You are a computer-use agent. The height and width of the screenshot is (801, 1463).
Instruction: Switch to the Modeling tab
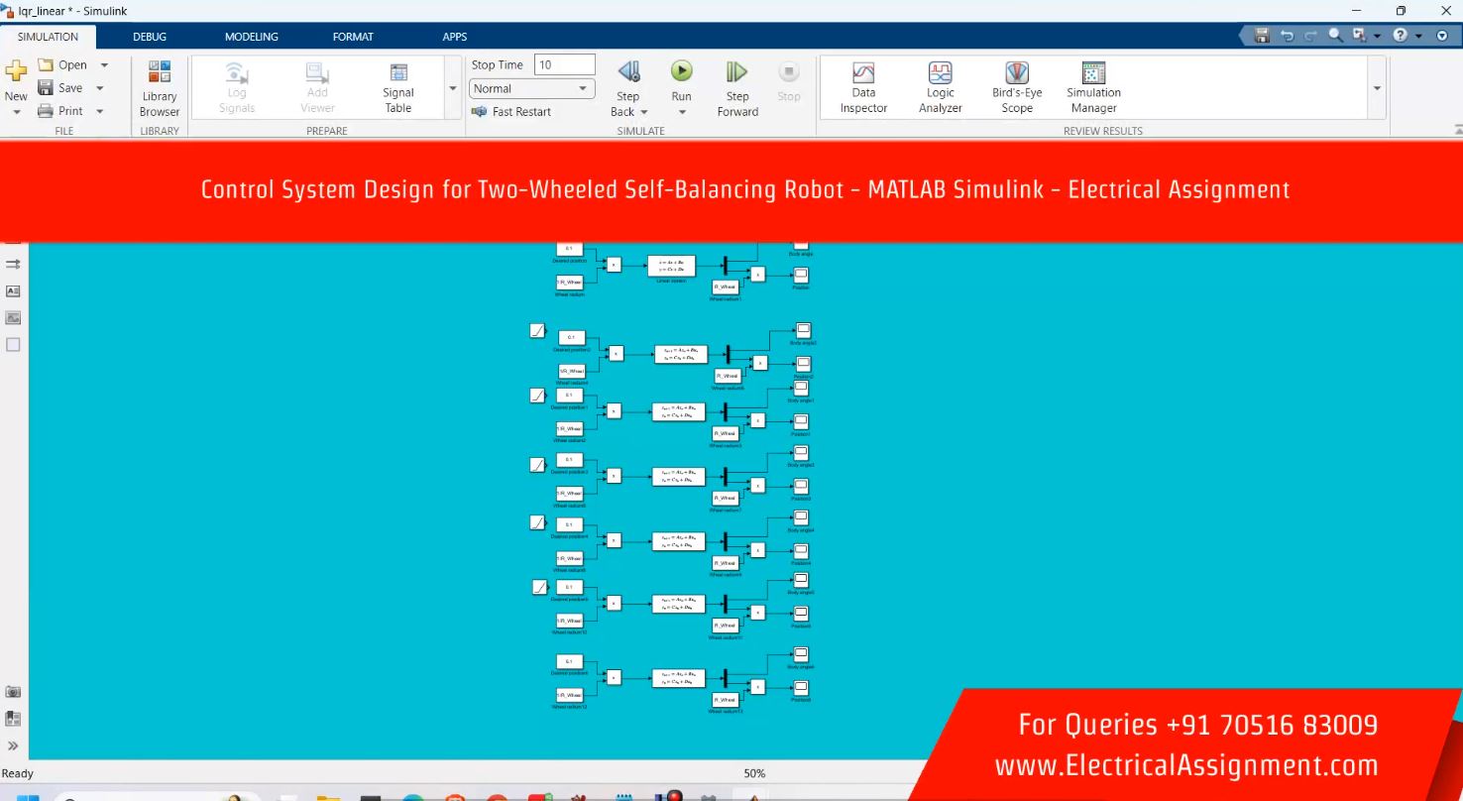[x=251, y=37]
